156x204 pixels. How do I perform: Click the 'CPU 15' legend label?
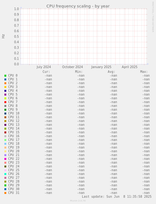pos(14,132)
